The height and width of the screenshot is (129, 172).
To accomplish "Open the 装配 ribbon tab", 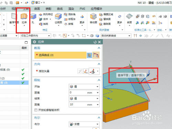I will click(49, 9).
